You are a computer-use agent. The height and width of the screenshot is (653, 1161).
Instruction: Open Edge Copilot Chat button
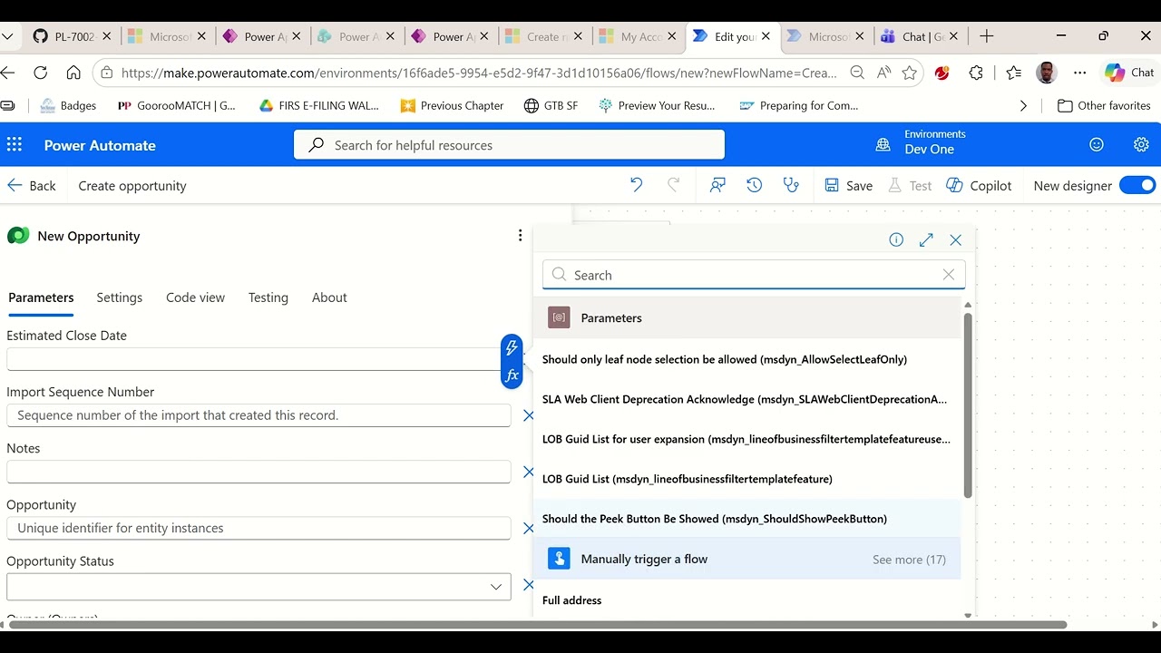[x=1129, y=73]
